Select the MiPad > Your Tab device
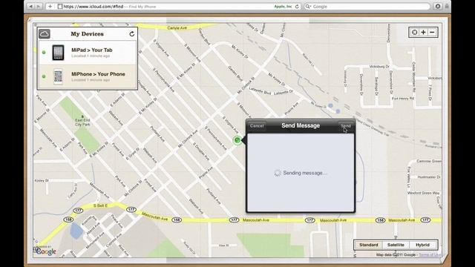This screenshot has width=475, height=267. coord(88,53)
